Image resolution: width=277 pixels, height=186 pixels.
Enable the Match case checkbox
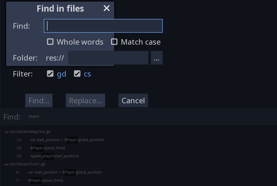[114, 42]
